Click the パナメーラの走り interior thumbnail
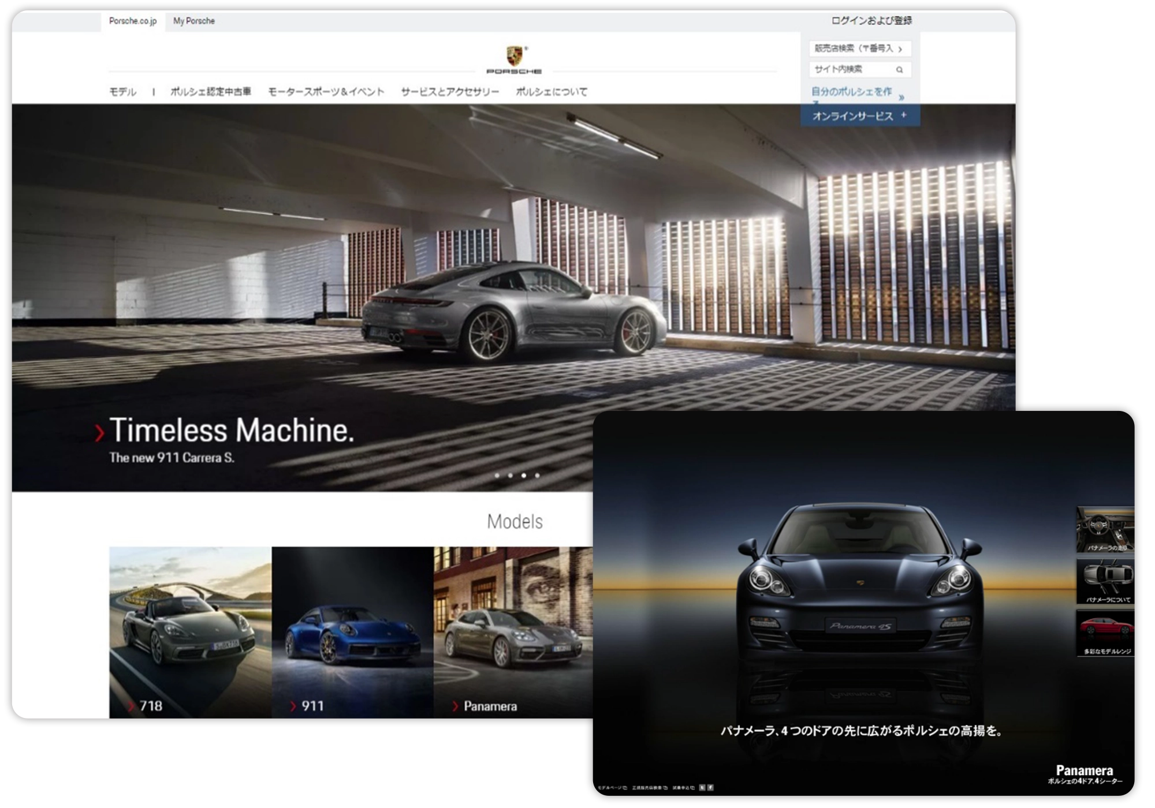Viewport: 1155px width, 808px height. (1105, 530)
